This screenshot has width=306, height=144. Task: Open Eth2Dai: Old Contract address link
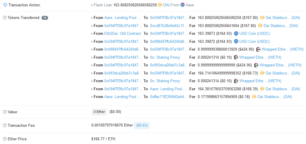coord(122,34)
